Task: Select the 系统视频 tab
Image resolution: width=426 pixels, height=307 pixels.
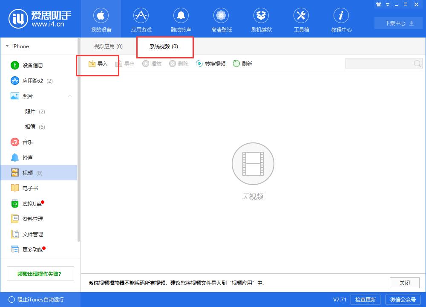Action: pos(164,46)
